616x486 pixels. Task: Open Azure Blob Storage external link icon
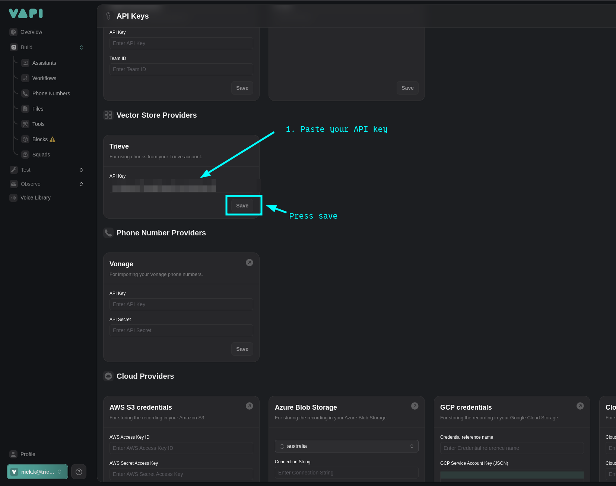pos(415,406)
